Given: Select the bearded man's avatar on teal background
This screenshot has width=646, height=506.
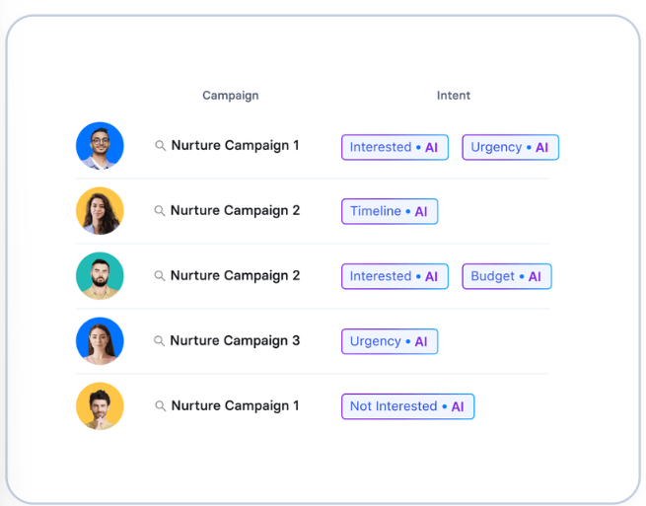Looking at the screenshot, I should tap(100, 276).
